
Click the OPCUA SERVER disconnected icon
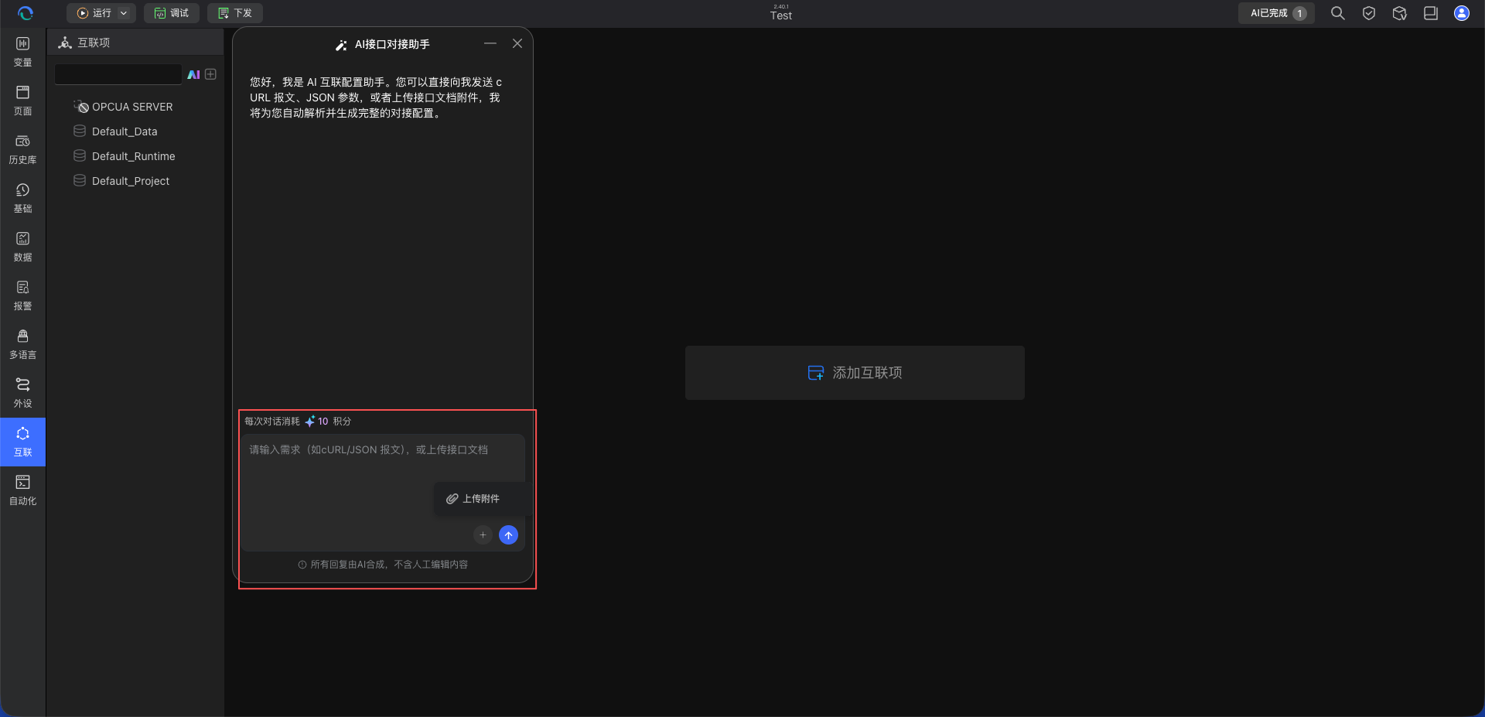81,107
